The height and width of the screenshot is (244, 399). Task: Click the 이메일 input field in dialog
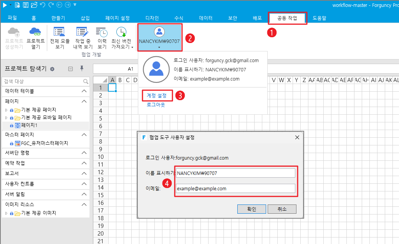pyautogui.click(x=235, y=188)
